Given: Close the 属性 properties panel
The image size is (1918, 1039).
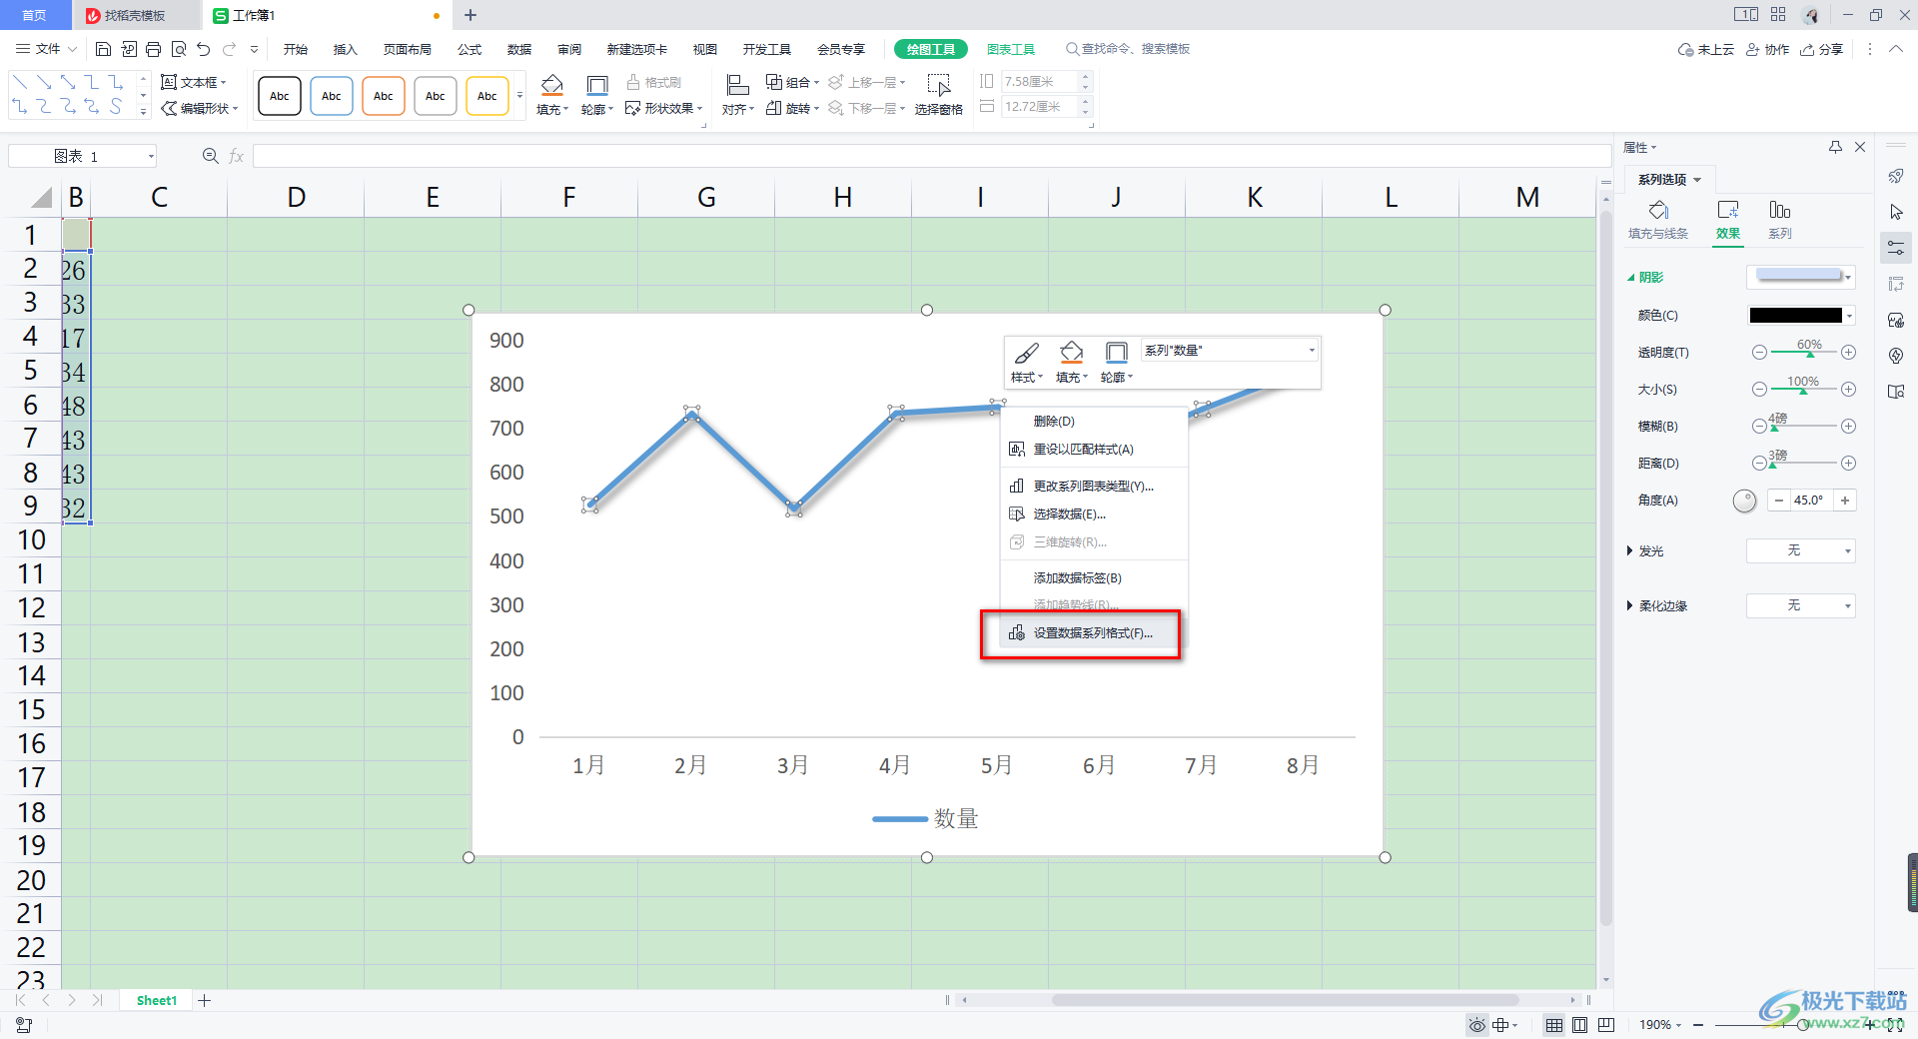Looking at the screenshot, I should 1860,147.
